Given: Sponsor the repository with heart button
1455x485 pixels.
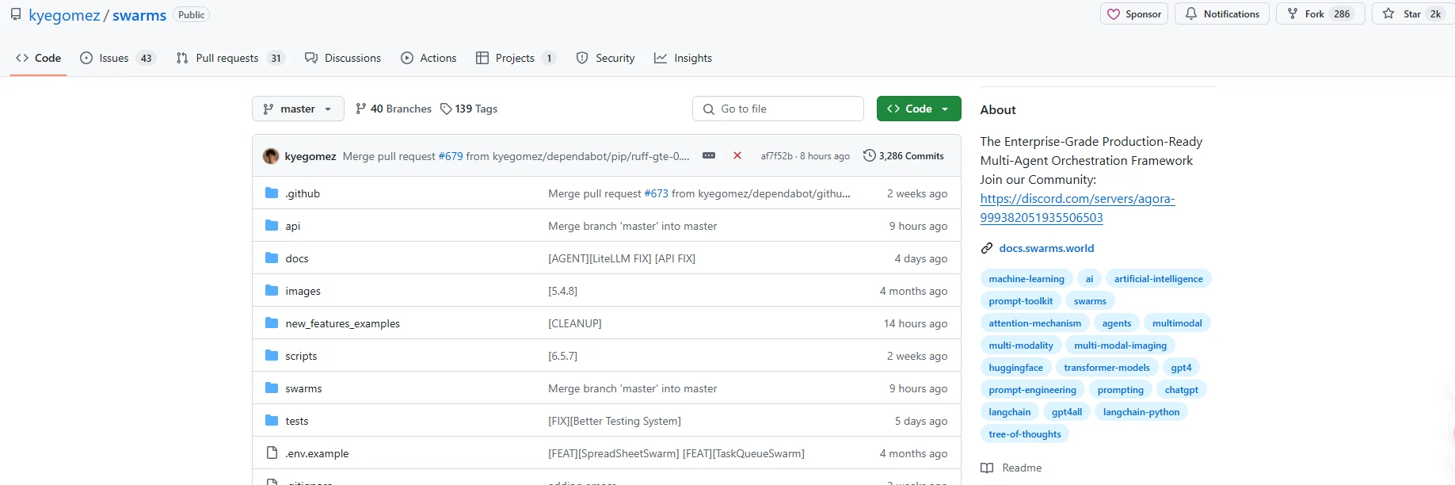Looking at the screenshot, I should [1134, 14].
